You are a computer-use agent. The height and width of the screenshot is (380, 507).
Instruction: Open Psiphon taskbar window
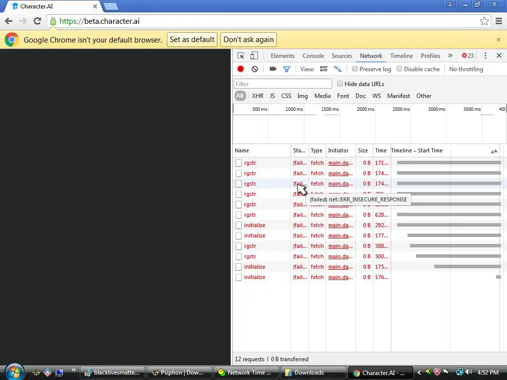(x=179, y=373)
